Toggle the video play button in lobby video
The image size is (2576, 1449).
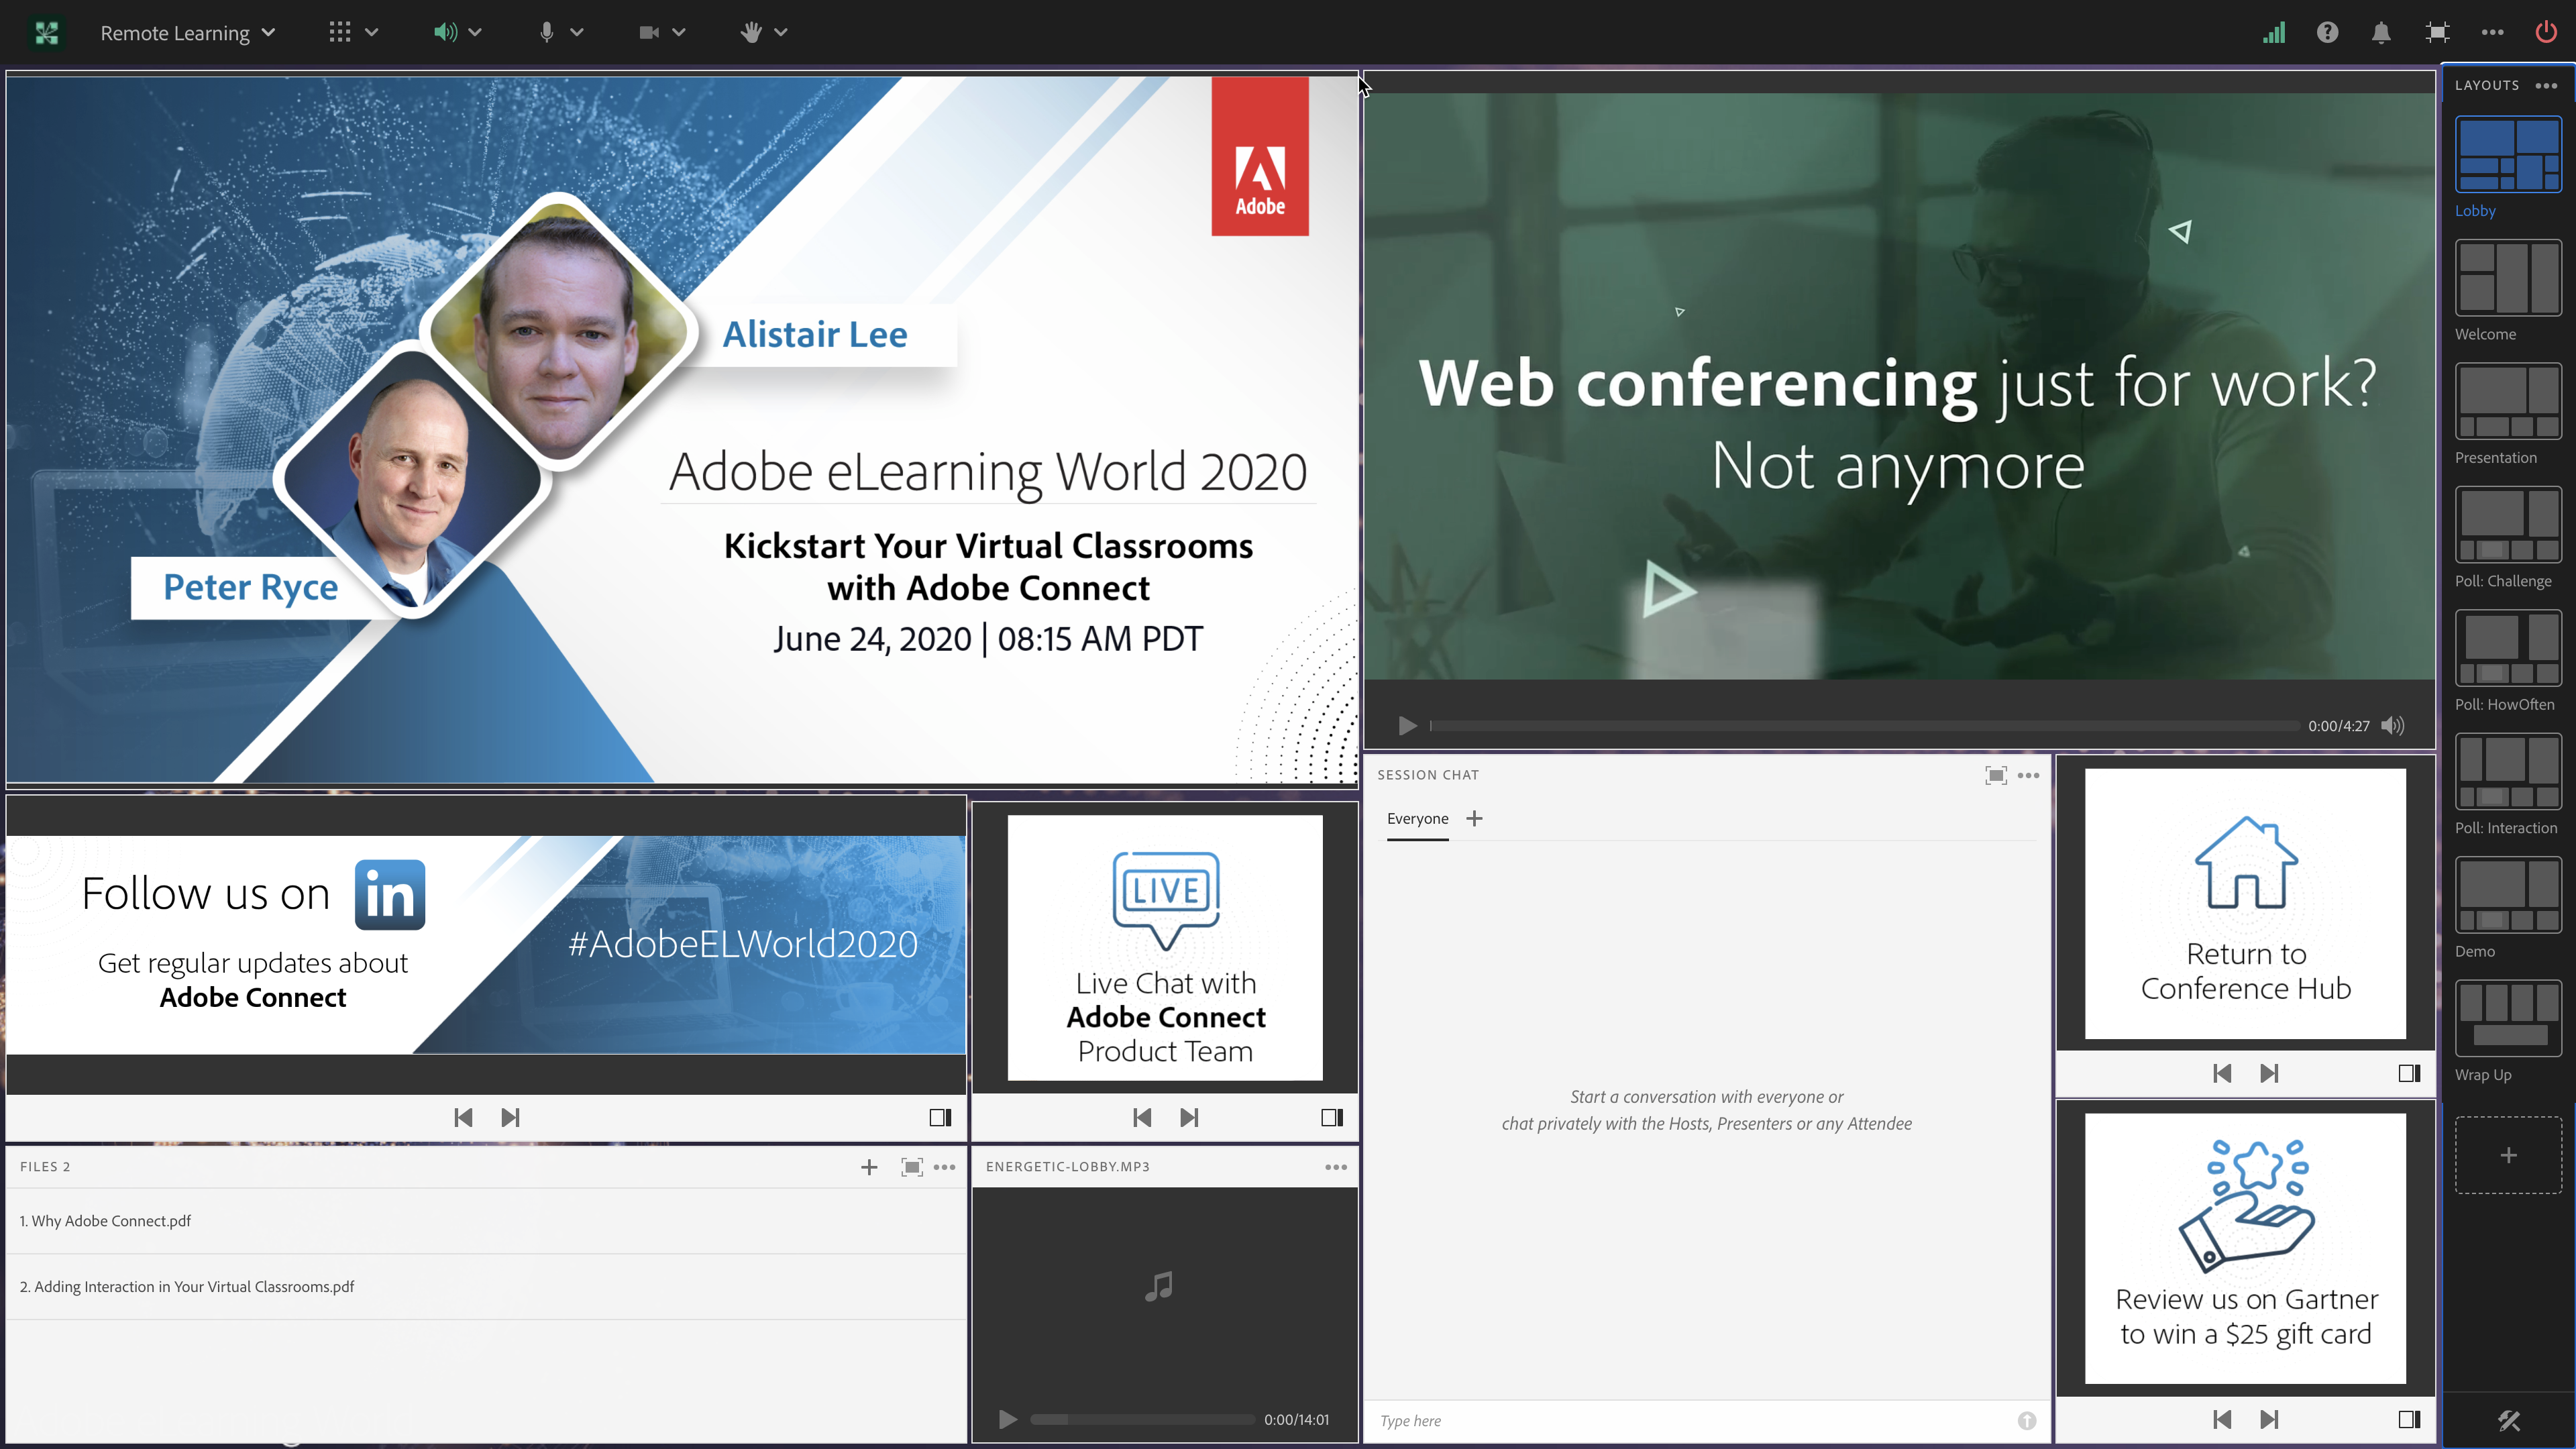click(x=1408, y=725)
